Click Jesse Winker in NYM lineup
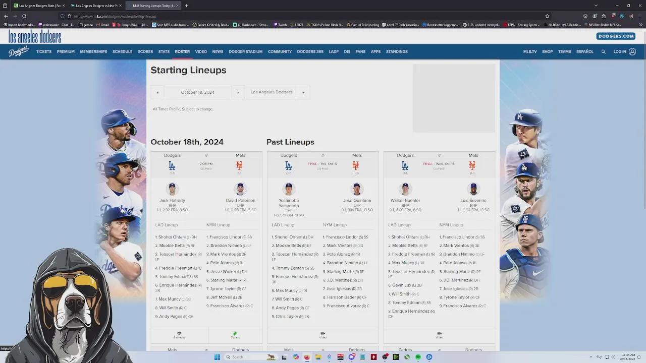 point(223,272)
